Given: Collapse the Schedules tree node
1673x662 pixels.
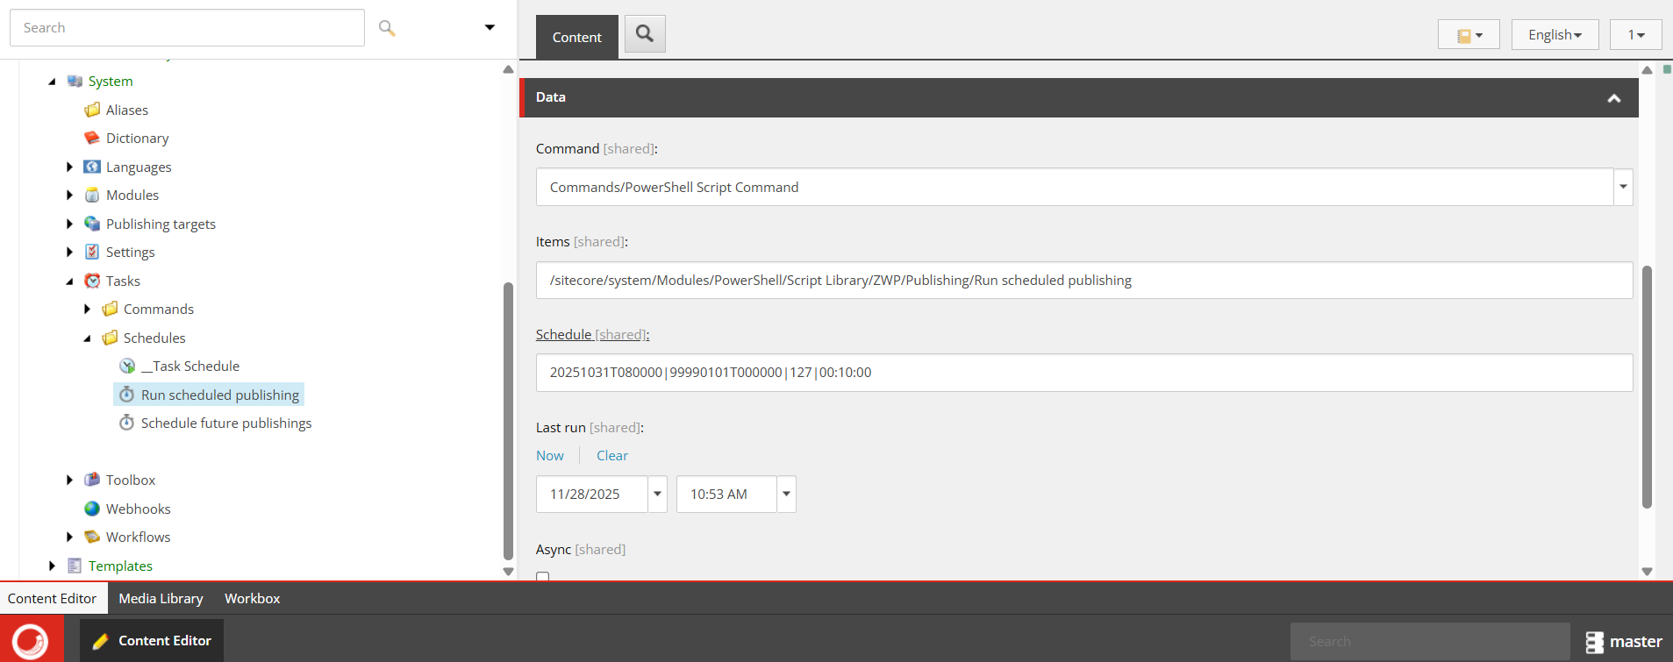Looking at the screenshot, I should pos(87,338).
